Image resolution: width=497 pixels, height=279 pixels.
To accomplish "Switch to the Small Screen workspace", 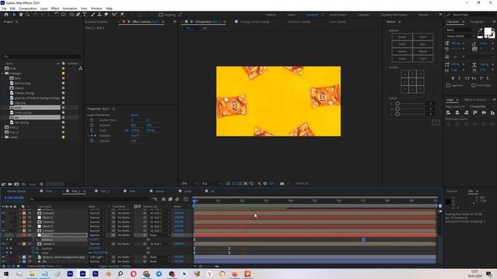I will pyautogui.click(x=338, y=15).
